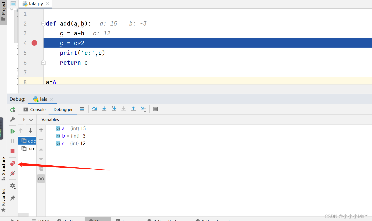Click code line print('c:',c)
The width and height of the screenshot is (372, 221).
(x=82, y=53)
